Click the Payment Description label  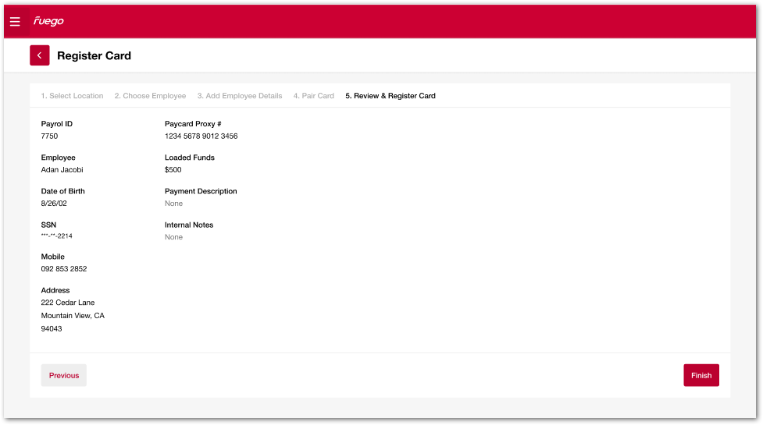click(x=201, y=191)
